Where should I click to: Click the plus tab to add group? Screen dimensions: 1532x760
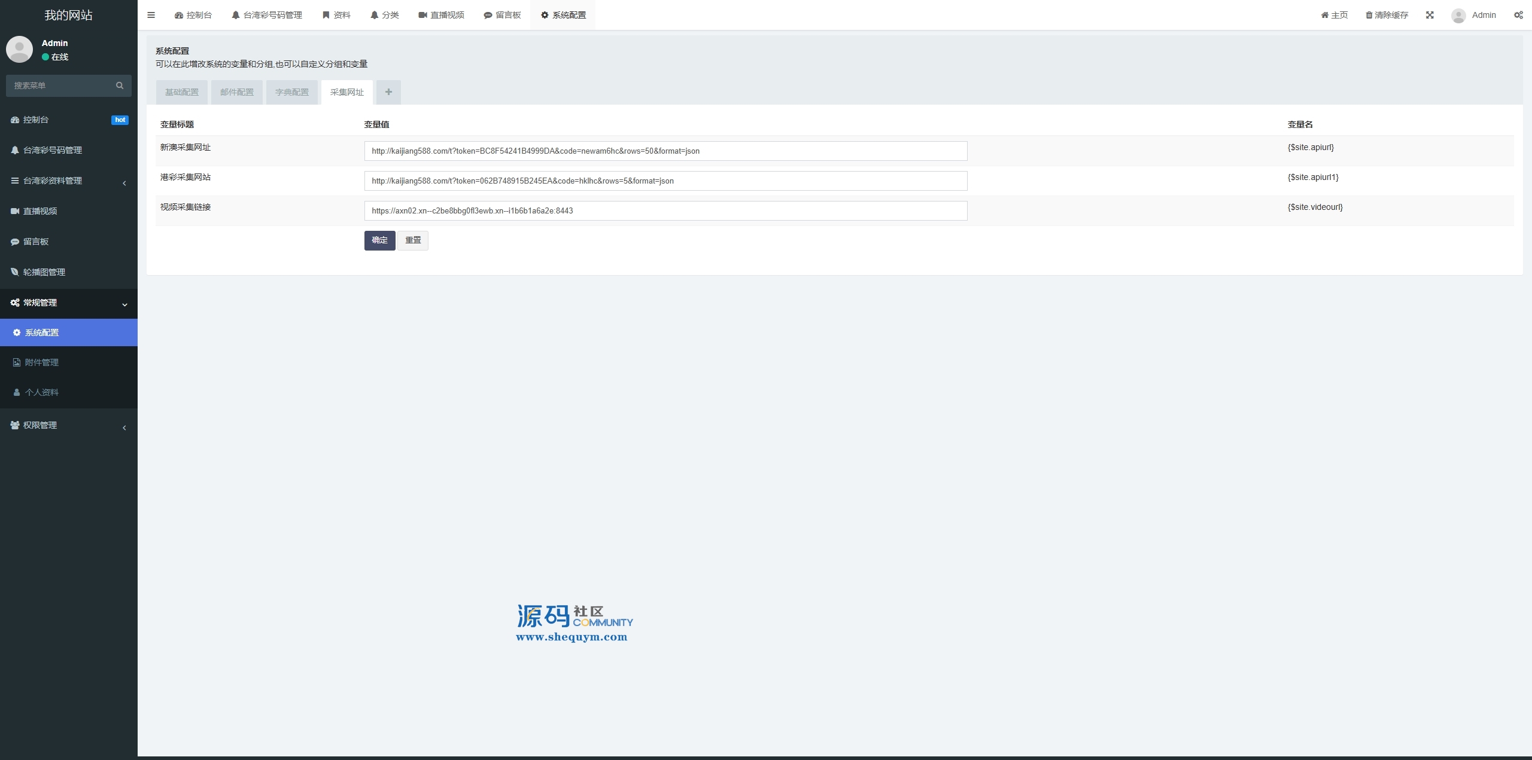[x=388, y=92]
